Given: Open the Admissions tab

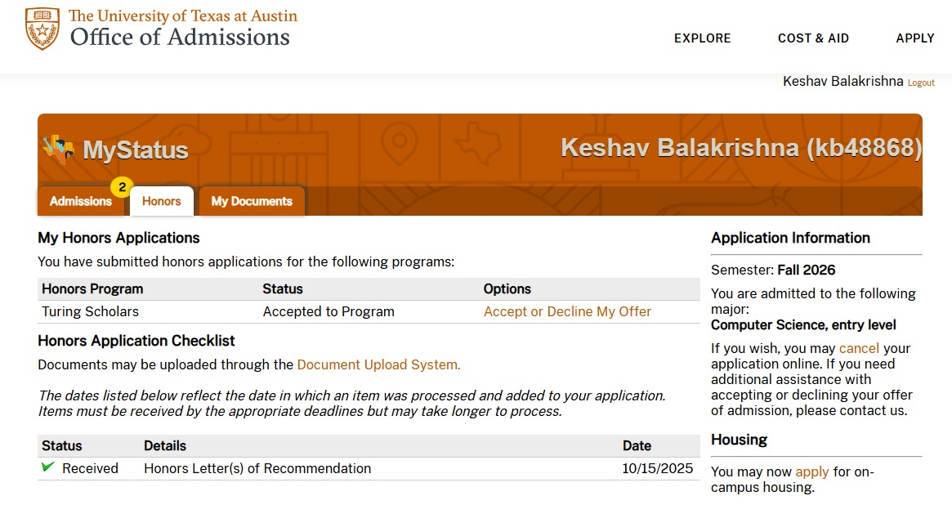Looking at the screenshot, I should point(81,201).
